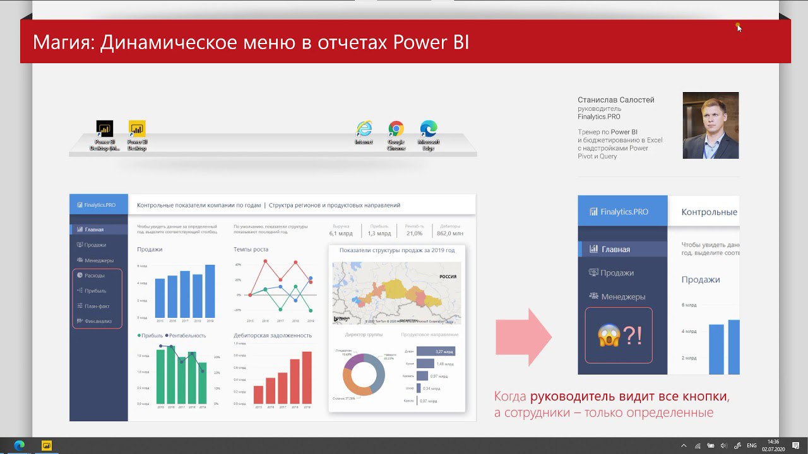
Task: Click Главная in the enlarged menu preview
Action: tap(622, 249)
